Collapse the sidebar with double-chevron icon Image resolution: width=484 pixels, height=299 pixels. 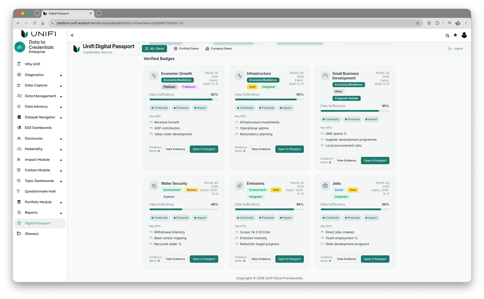72,35
